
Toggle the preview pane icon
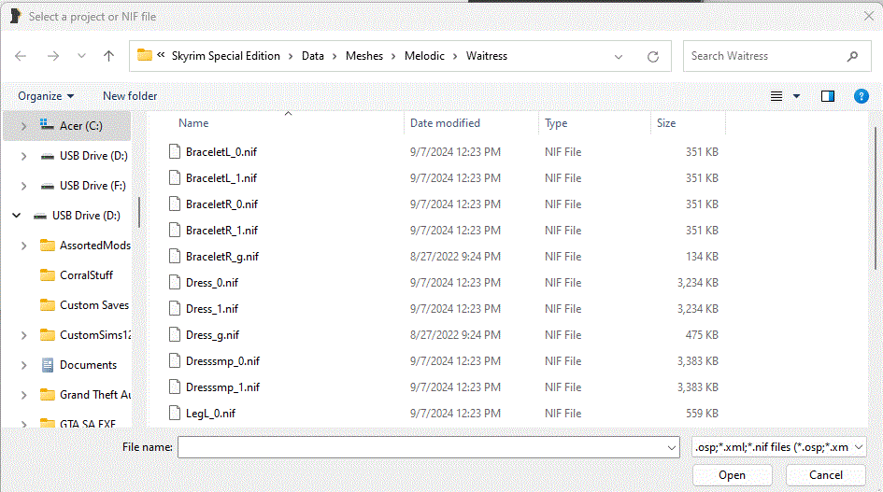tap(827, 96)
